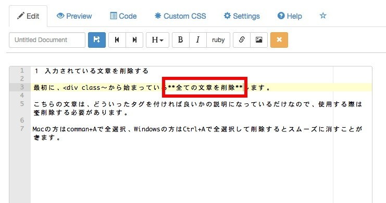Insert a hyperlink with chain icon
This screenshot has width=386, height=203.
[x=242, y=40]
